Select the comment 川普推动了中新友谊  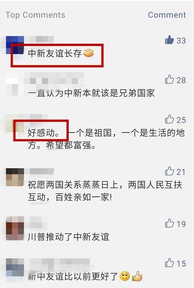69,237
